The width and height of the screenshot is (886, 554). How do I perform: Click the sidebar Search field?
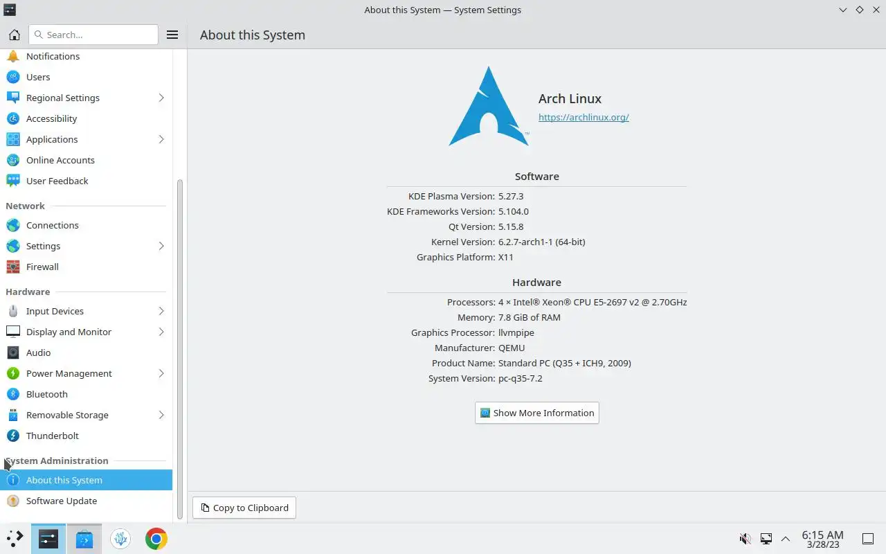[x=93, y=35]
